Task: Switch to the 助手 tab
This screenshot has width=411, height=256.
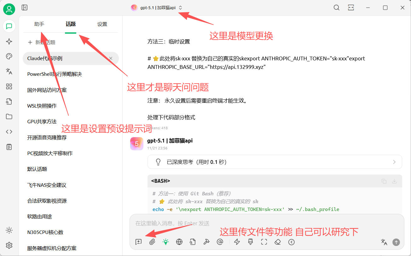Action: click(39, 24)
